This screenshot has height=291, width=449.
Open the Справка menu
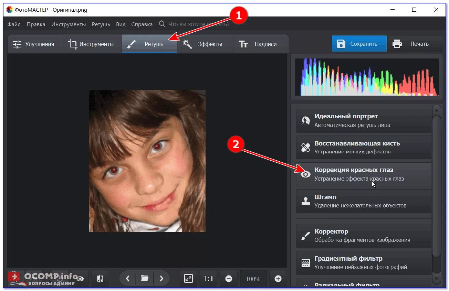(x=142, y=24)
